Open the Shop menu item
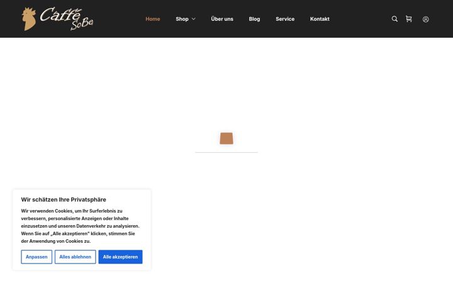Image resolution: width=453 pixels, height=283 pixels. (x=182, y=19)
